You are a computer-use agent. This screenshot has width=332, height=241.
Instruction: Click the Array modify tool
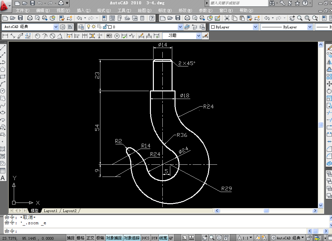pyautogui.click(x=329, y=77)
